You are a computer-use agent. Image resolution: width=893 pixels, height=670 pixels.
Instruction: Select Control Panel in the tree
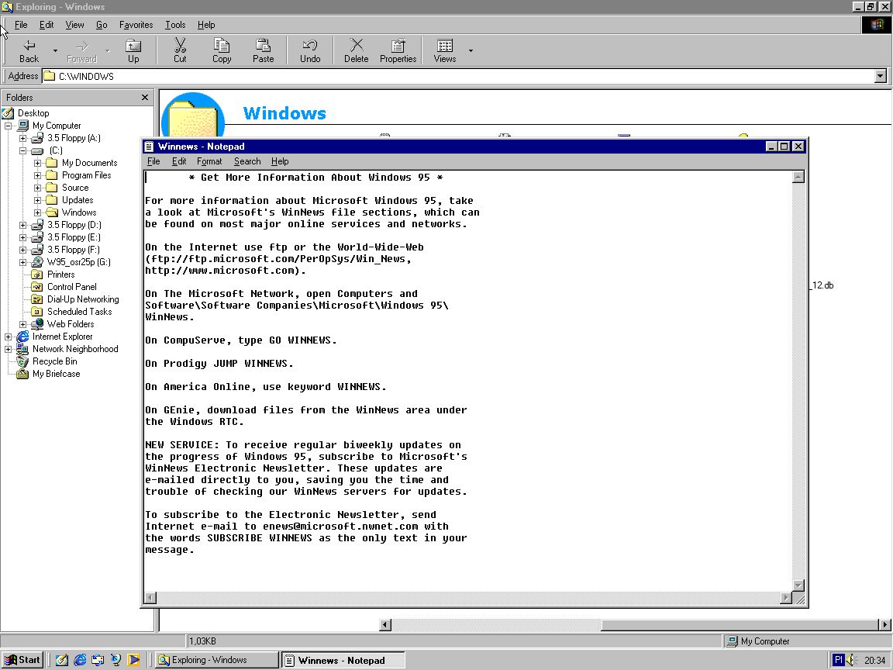click(72, 287)
